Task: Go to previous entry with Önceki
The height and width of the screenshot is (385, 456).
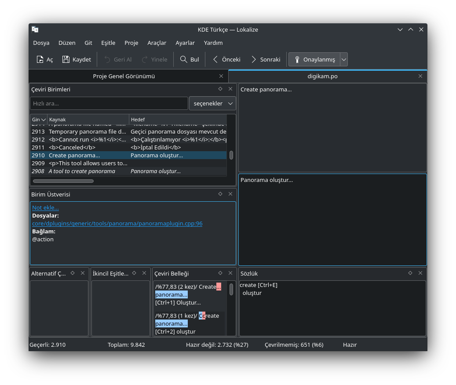Action: (226, 59)
